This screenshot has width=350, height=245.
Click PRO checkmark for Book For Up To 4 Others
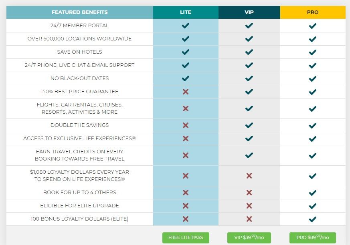pos(312,193)
